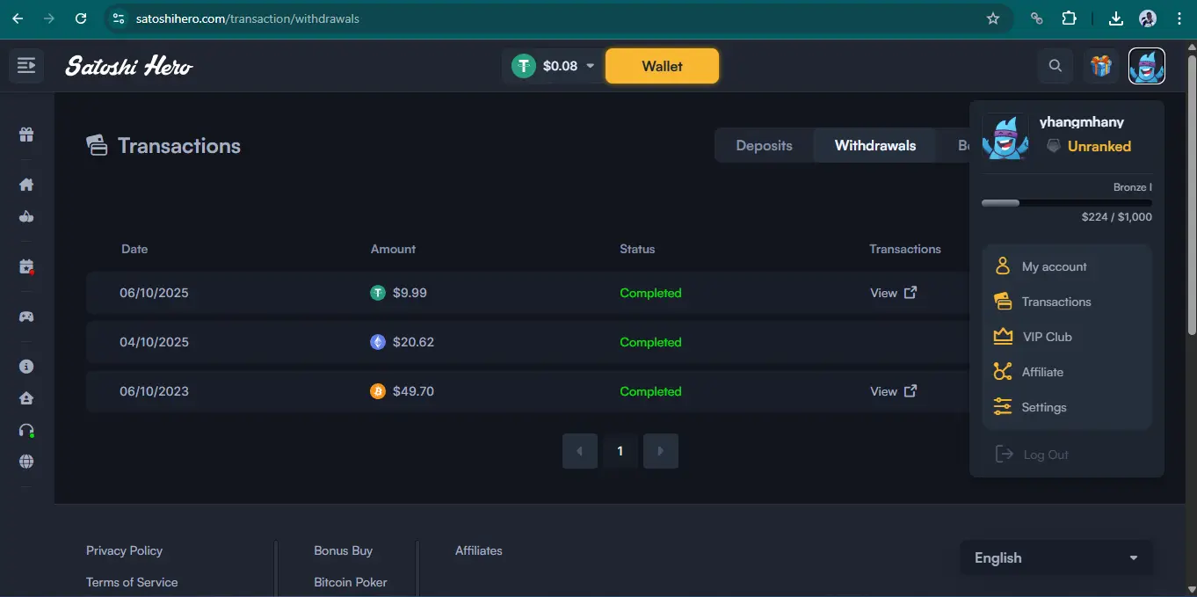Switch to the Deposits tab

coord(764,146)
